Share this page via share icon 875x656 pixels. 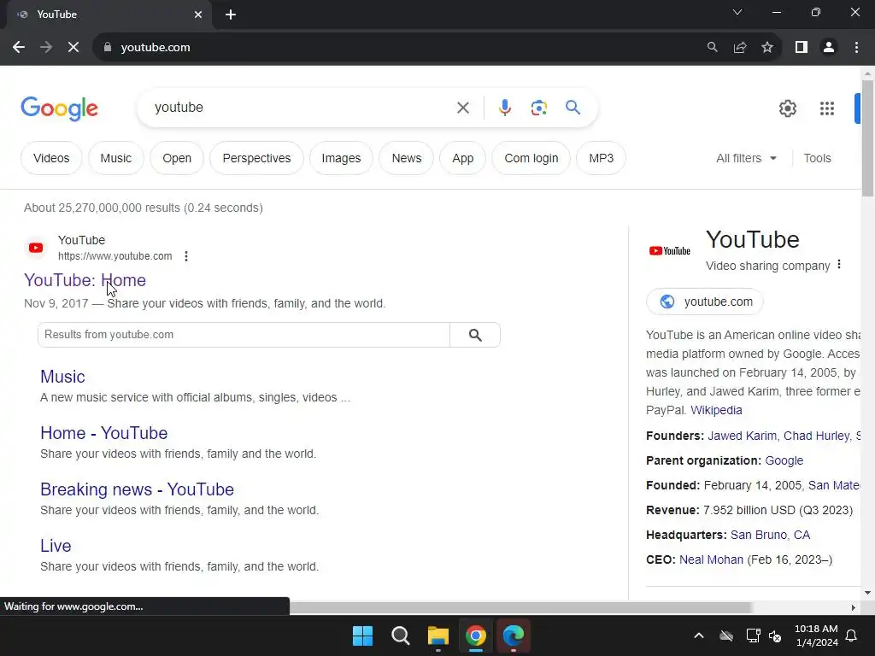740,48
